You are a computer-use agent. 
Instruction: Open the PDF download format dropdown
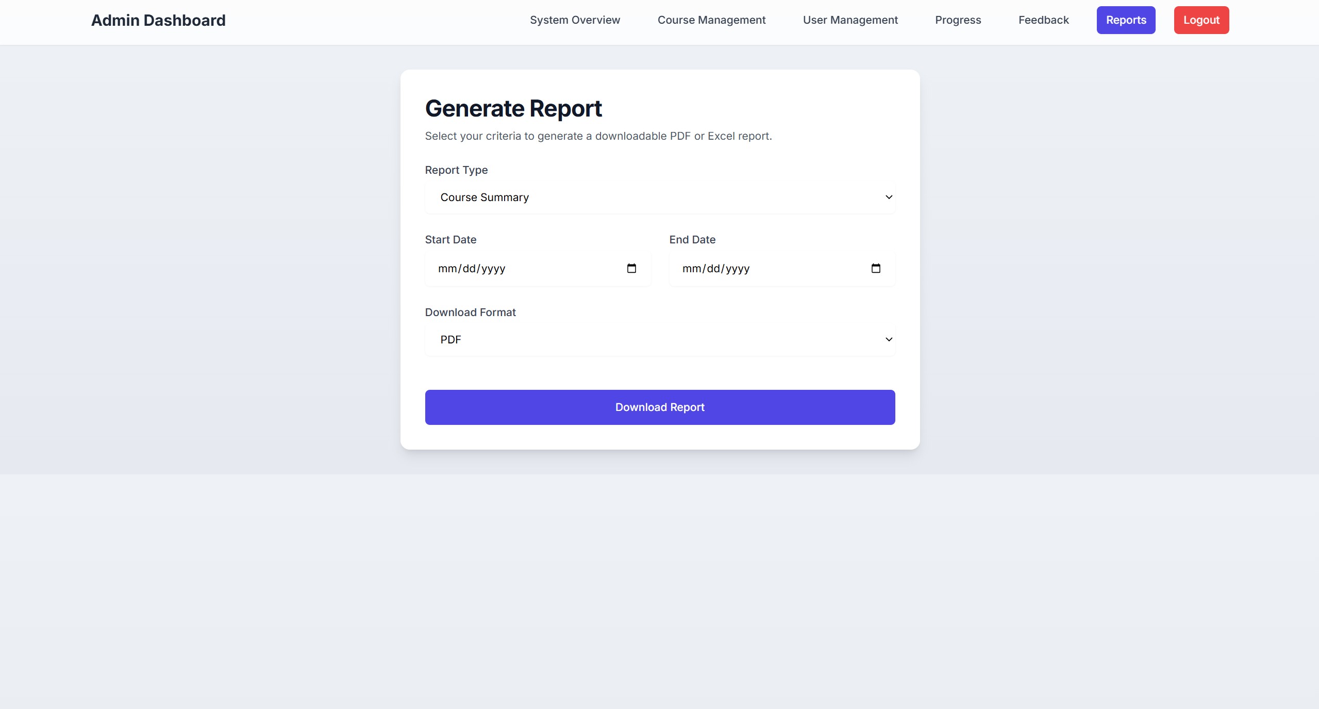[660, 340]
